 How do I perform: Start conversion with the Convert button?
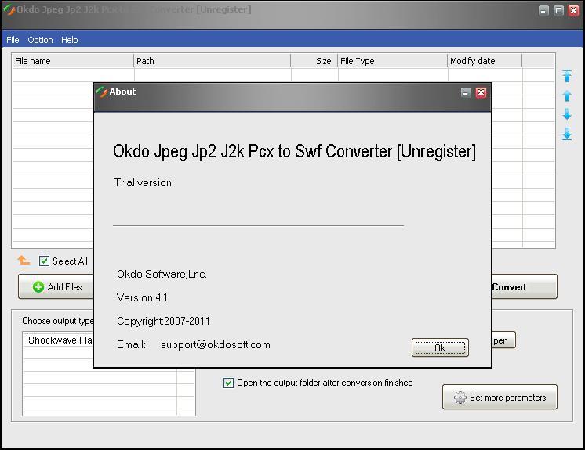tap(524, 286)
